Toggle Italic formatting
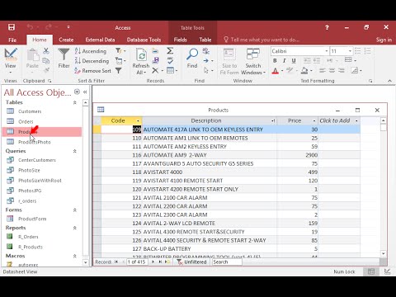Screen dimensions: 396x297 click(x=284, y=61)
